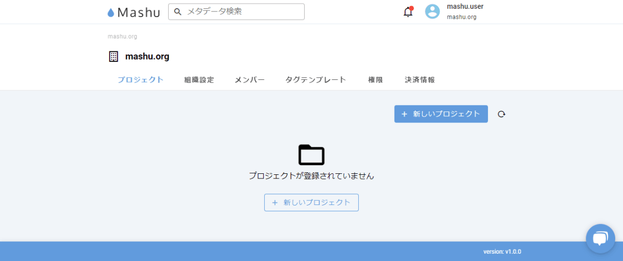Click the mashu.user account name
Screen dimensions: 623x261
click(x=465, y=7)
